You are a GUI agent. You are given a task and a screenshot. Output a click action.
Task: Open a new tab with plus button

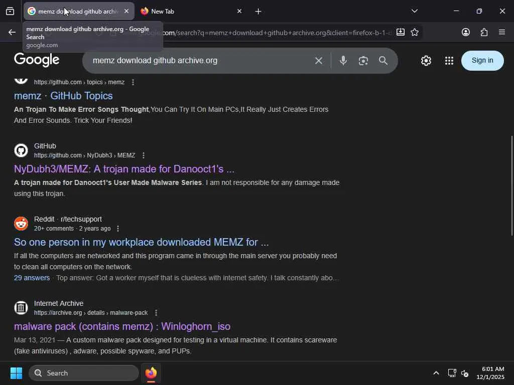point(259,12)
